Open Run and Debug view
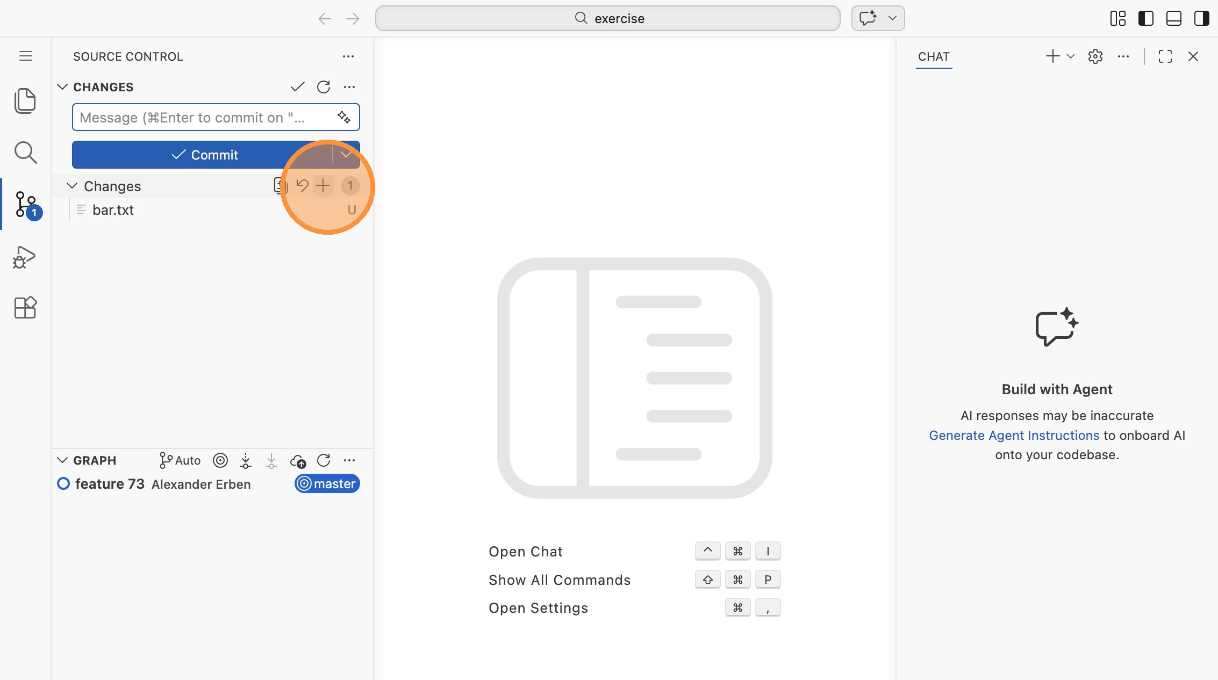The image size is (1218, 680). coord(25,257)
